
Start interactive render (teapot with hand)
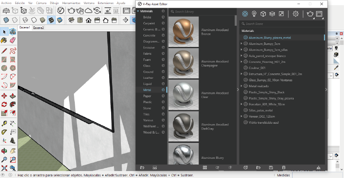pos(80,10)
